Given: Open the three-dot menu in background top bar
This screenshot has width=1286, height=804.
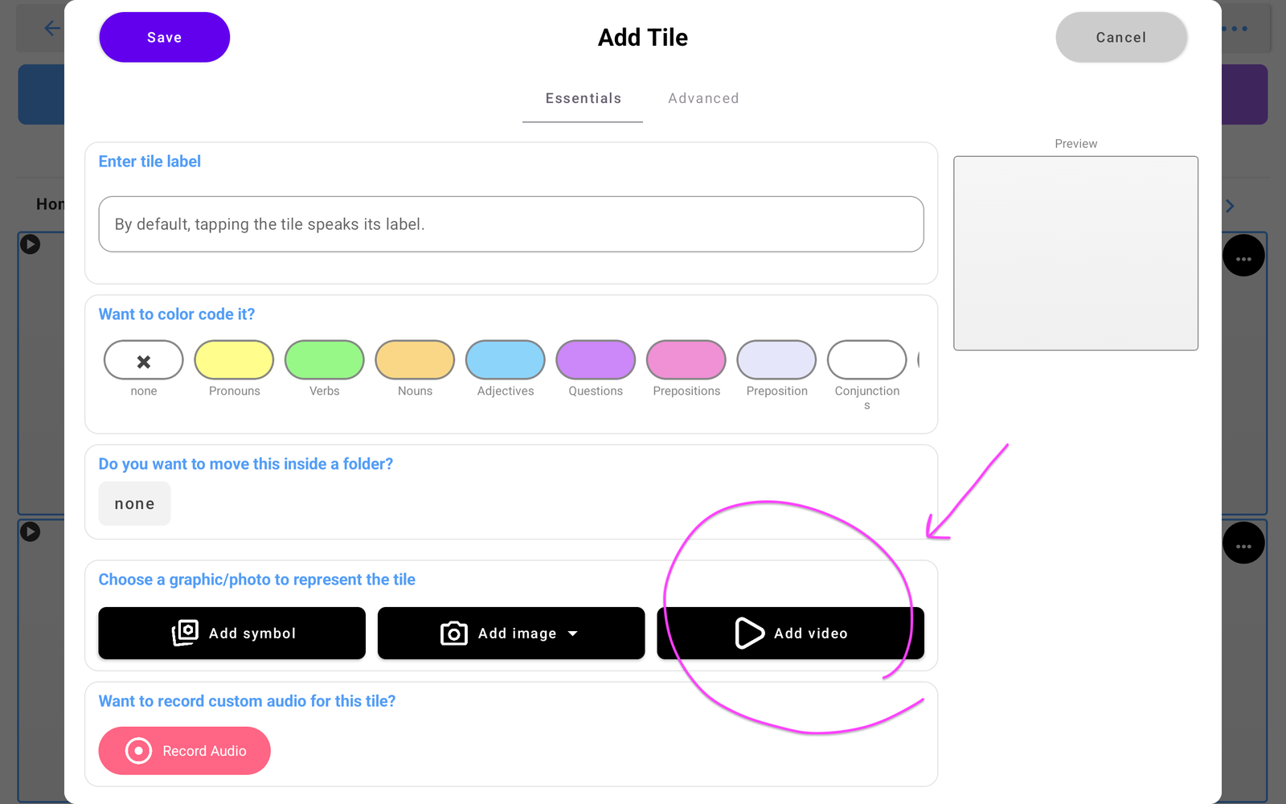Looking at the screenshot, I should pos(1235,28).
